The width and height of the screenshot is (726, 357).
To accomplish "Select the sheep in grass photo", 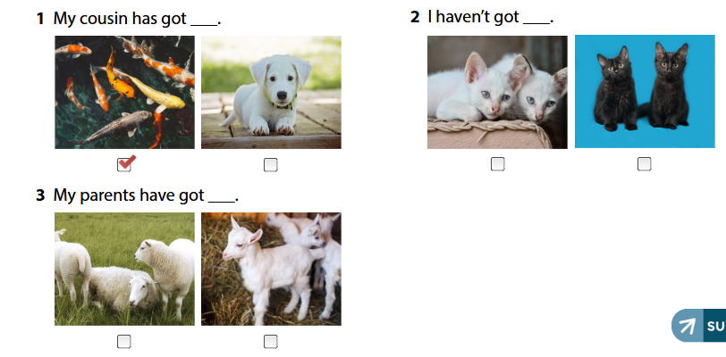I will (x=124, y=270).
